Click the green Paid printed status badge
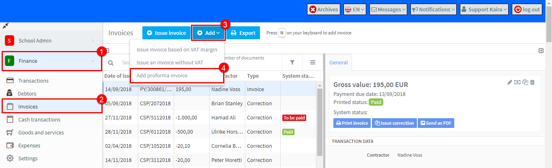 (x=376, y=102)
